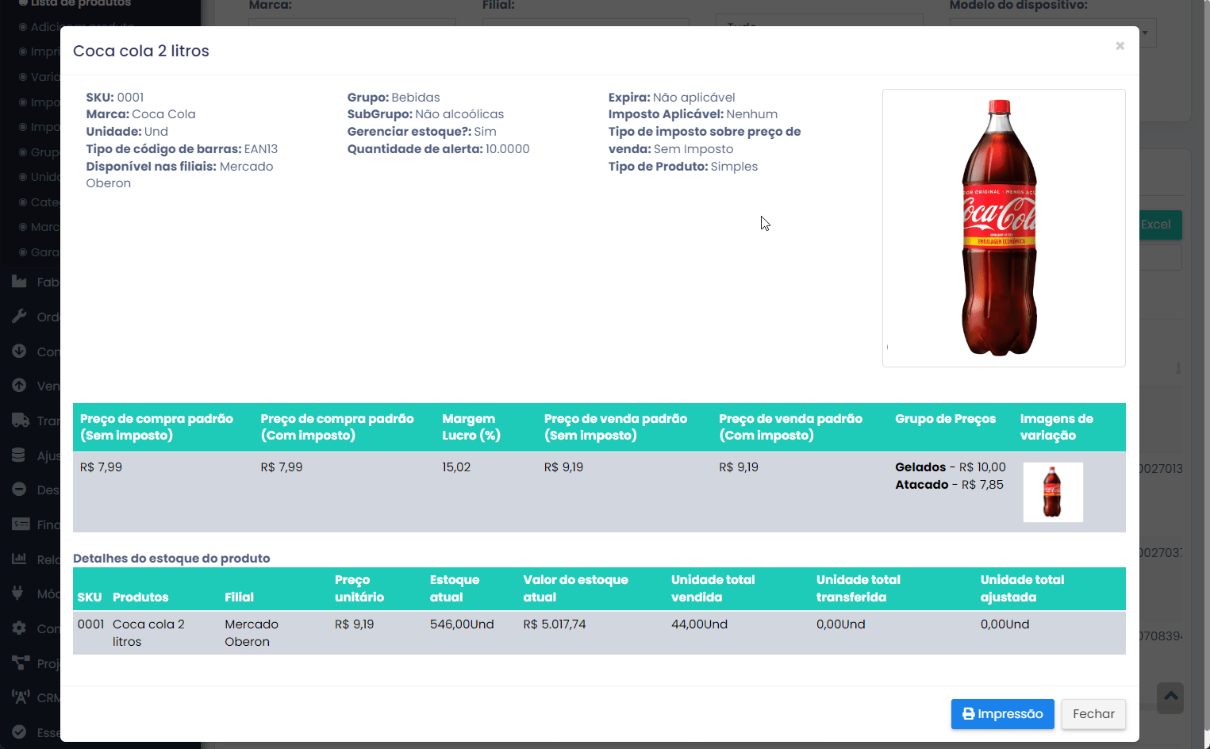Viewport: 1210px width, 749px height.
Task: Click the dialog title Coca cola 2 litros
Action: pos(141,51)
